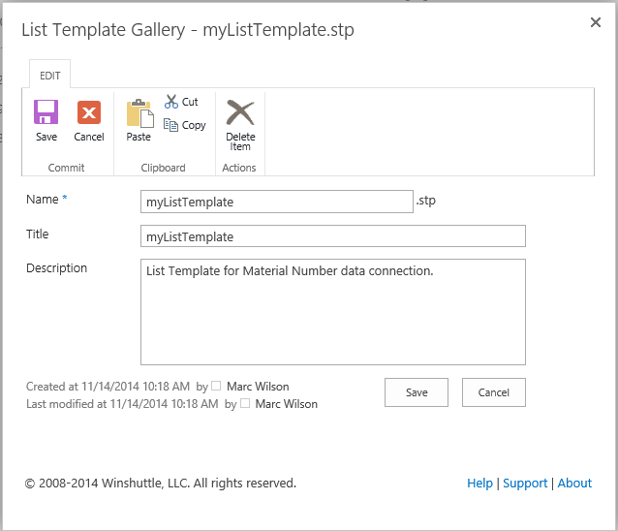Screen dimensions: 618x531
Task: Close the dialog with the X icon
Action: [596, 22]
